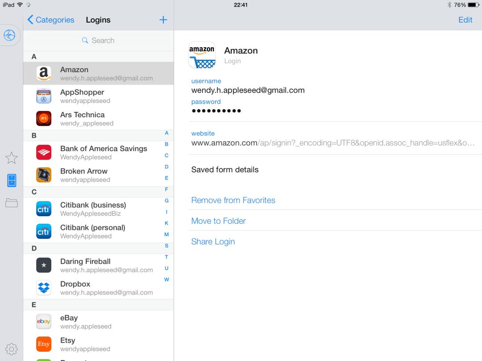482x361 pixels.
Task: Click the Citibank (personal) citi icon
Action: tap(44, 231)
